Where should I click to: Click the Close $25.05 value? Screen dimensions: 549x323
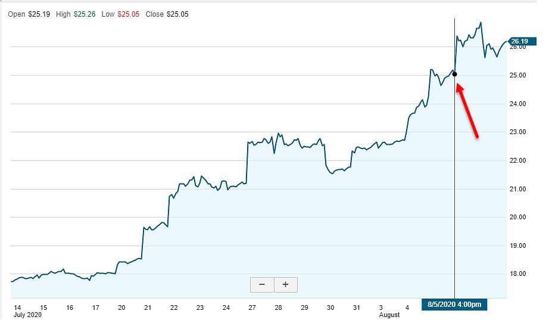(167, 14)
